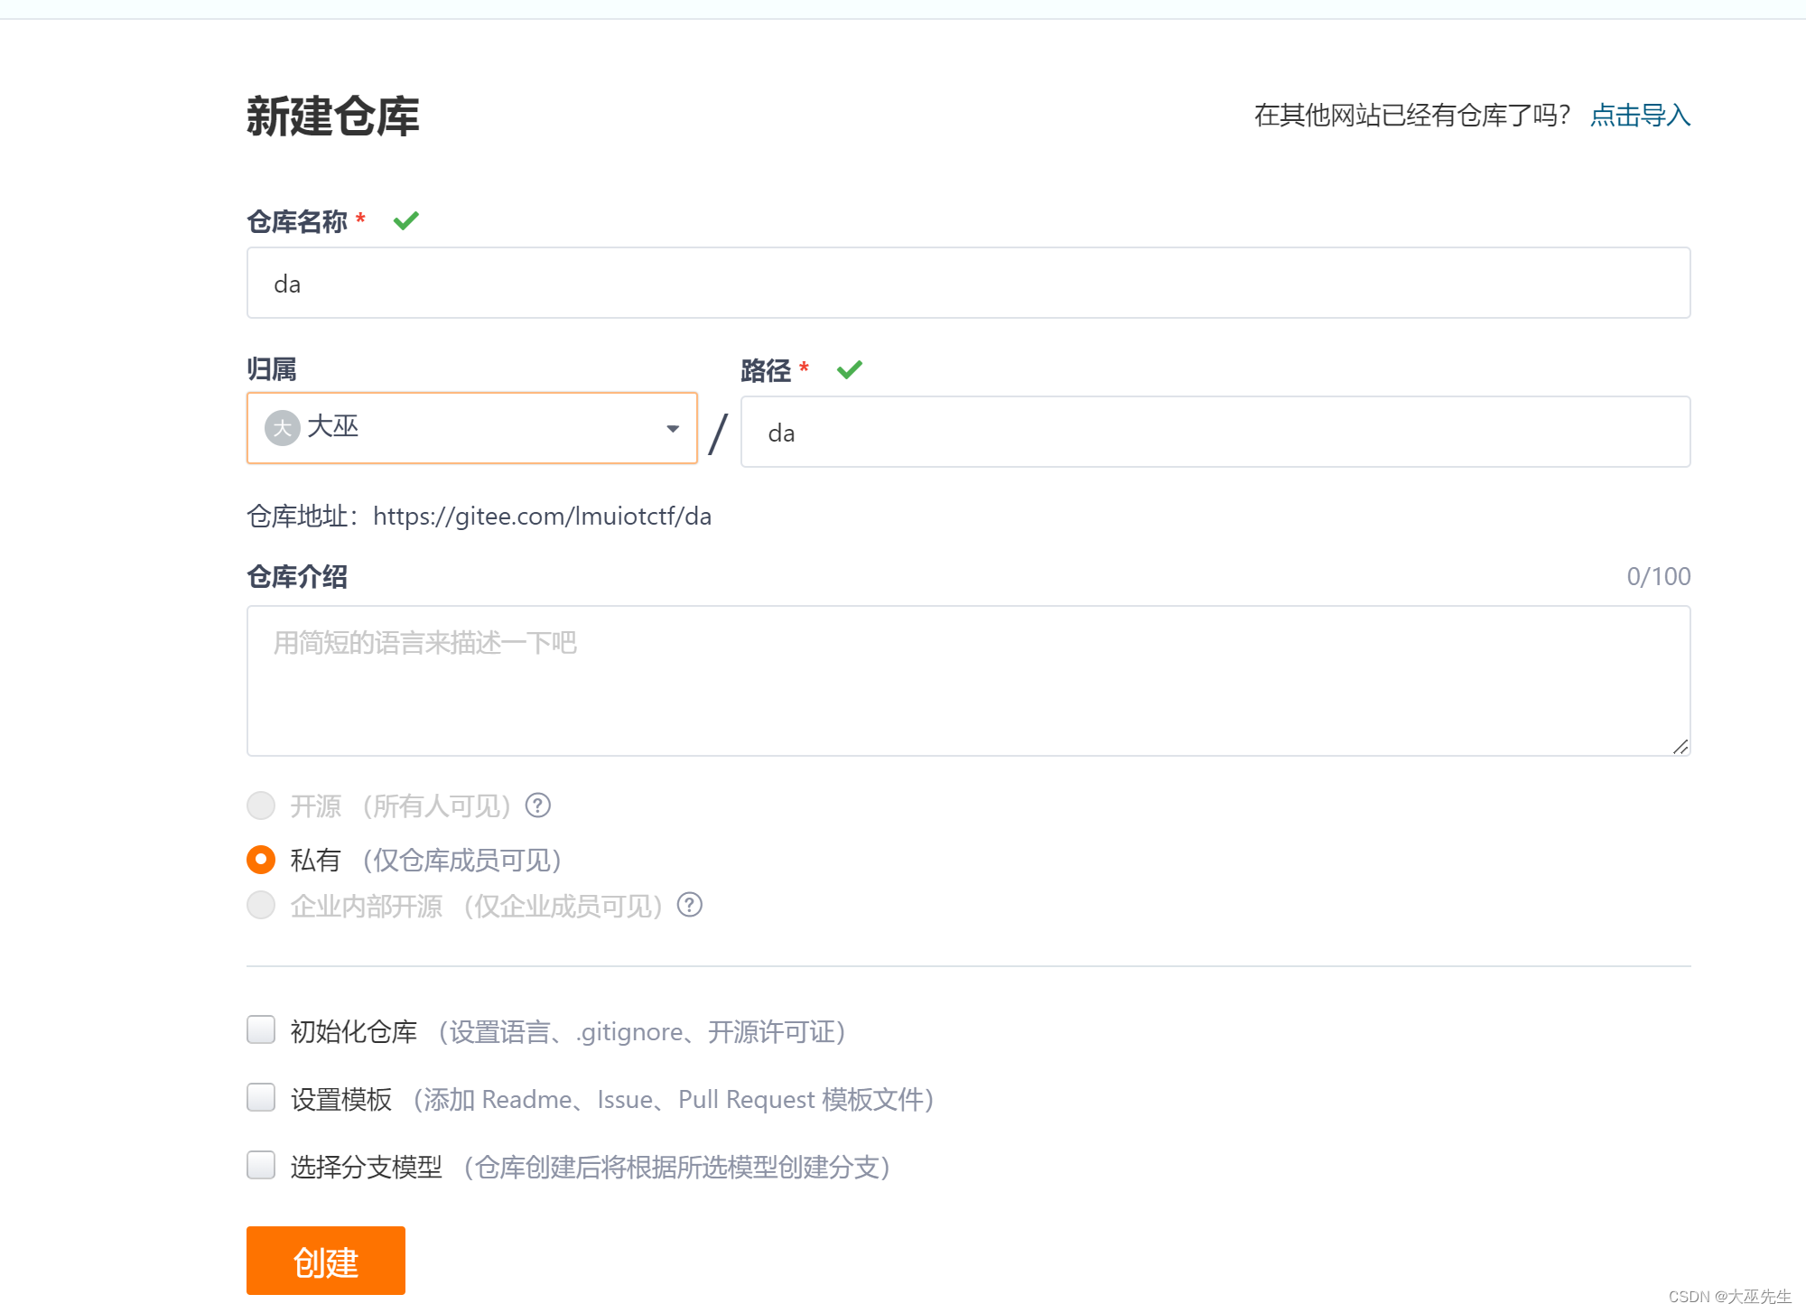
Task: Check the 设置模板 checkbox
Action: [x=260, y=1098]
